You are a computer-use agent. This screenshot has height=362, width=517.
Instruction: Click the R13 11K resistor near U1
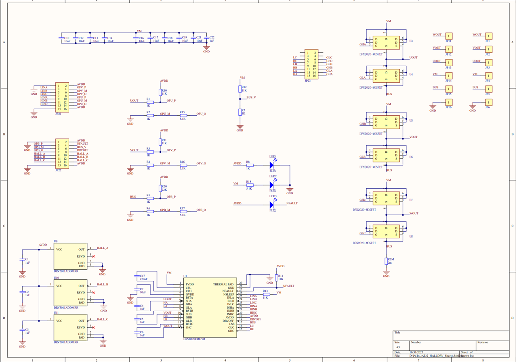(265, 294)
